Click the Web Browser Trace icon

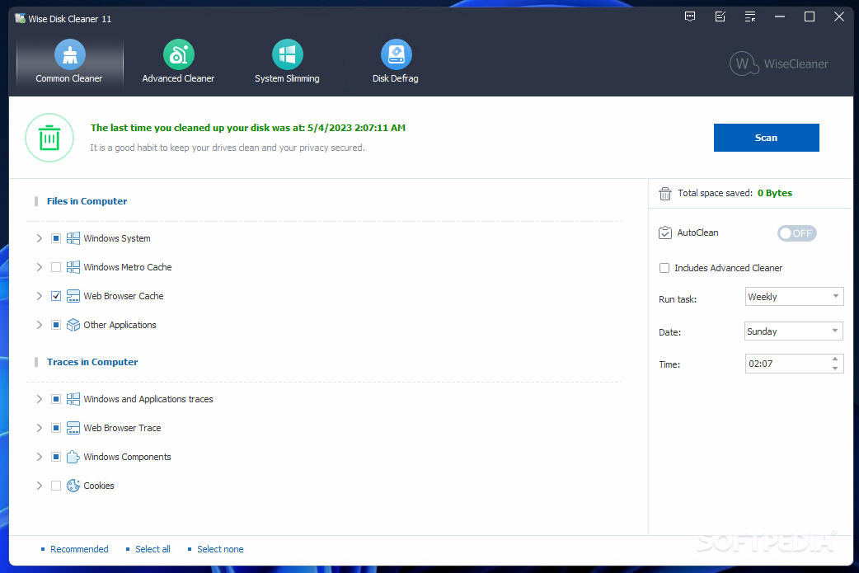pyautogui.click(x=73, y=428)
